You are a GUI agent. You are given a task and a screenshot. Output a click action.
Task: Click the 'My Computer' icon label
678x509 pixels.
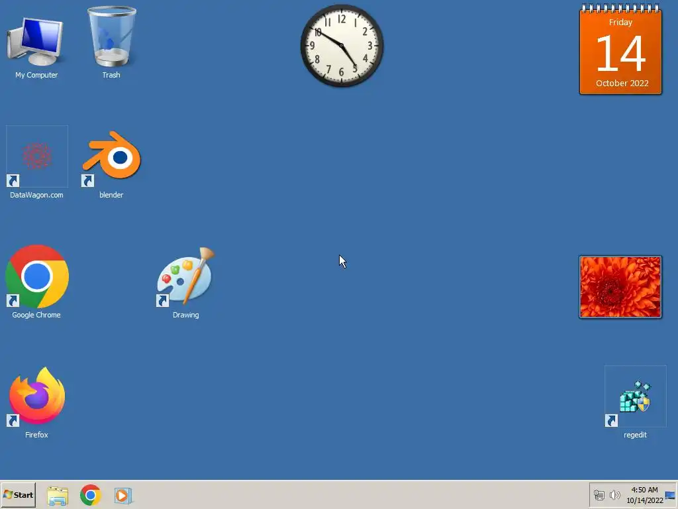pos(36,75)
